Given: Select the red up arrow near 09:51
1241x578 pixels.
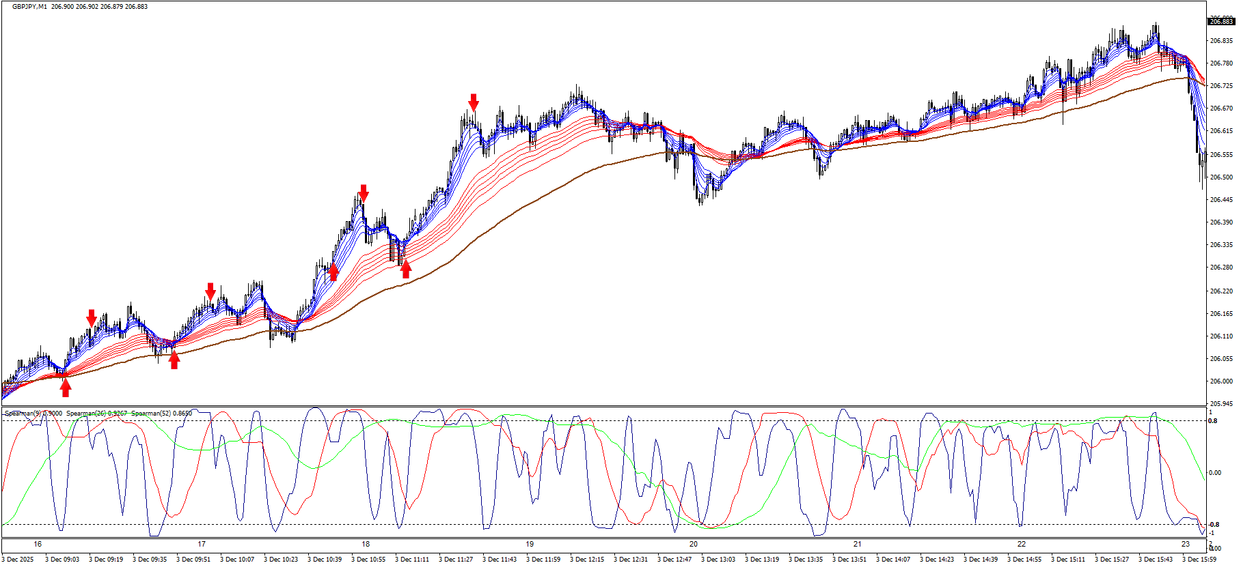Looking at the screenshot, I should [x=174, y=360].
